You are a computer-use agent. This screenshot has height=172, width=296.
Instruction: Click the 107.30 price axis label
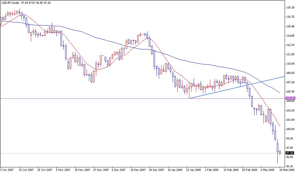tap(290, 82)
